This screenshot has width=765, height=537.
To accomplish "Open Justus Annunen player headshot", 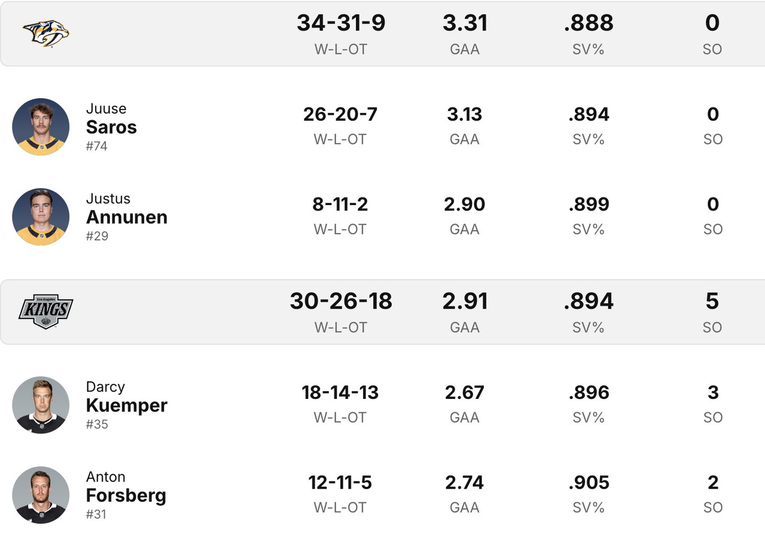I will point(41,216).
